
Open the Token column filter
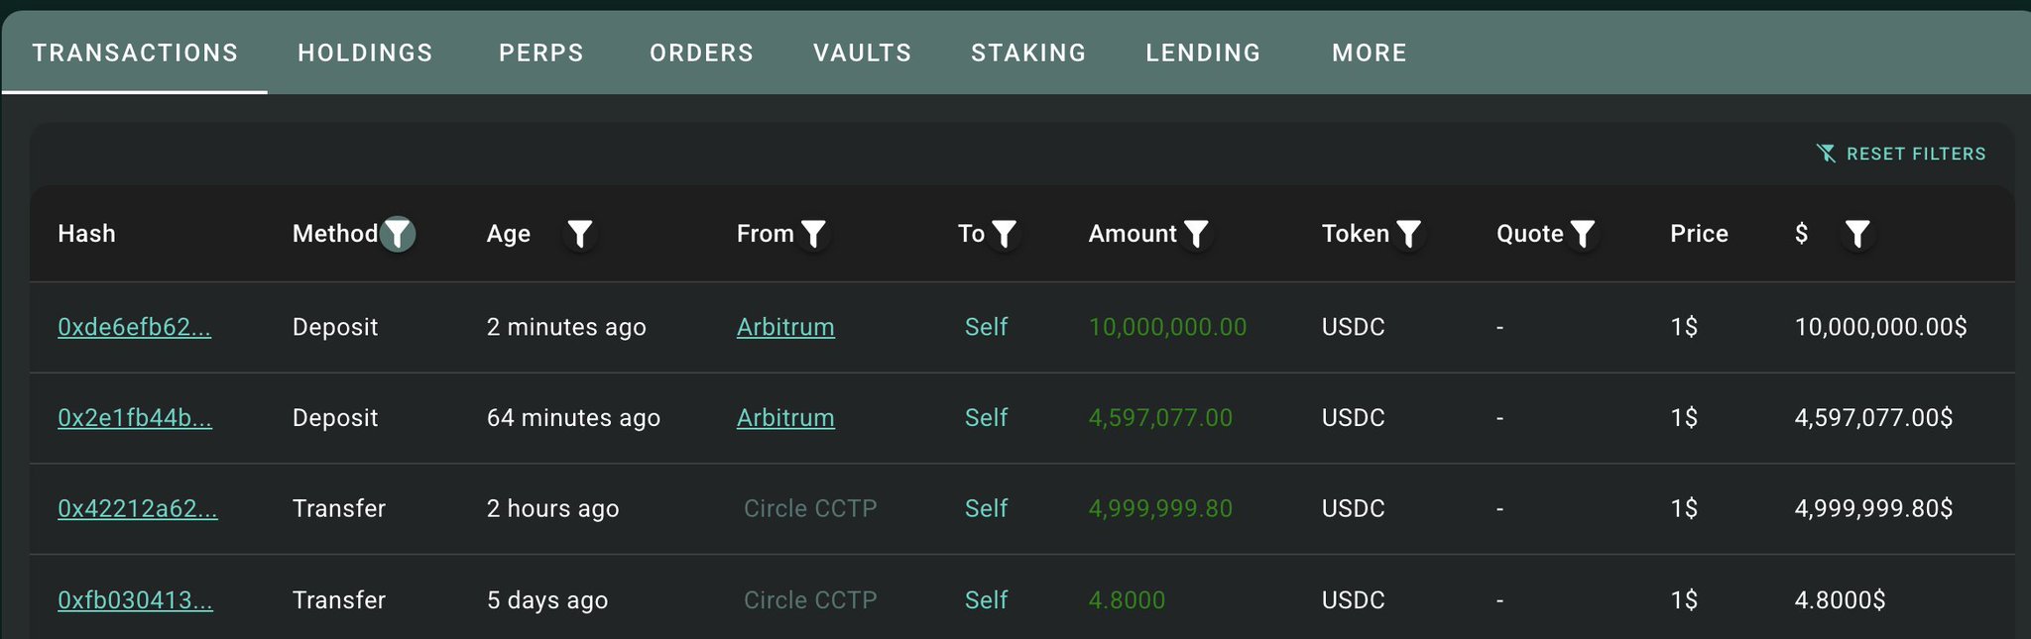[1408, 234]
